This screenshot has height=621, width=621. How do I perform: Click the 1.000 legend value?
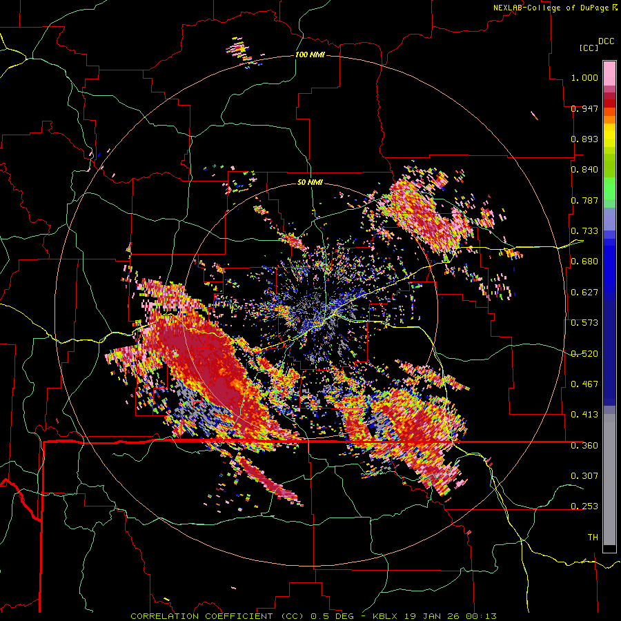(584, 77)
